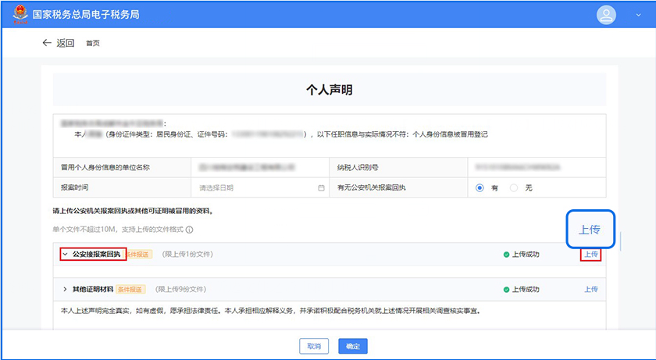Click the 报案时间 date input field
The height and width of the screenshot is (360, 656).
coord(258,188)
